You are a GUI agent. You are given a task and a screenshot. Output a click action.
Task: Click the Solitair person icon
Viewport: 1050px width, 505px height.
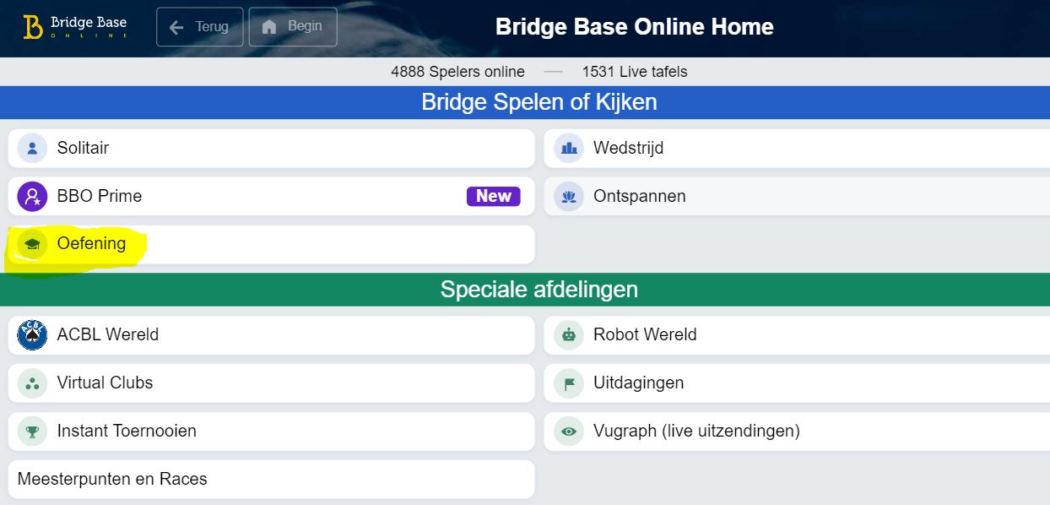(32, 149)
